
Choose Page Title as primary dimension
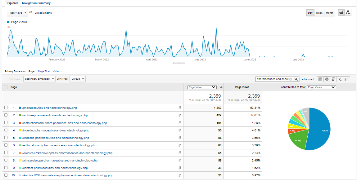44,71
